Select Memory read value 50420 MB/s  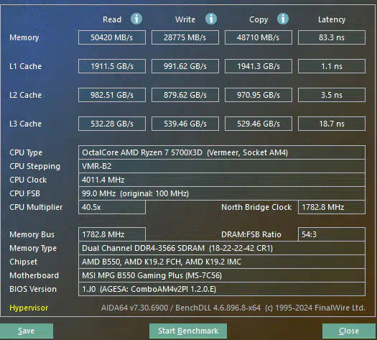(112, 37)
